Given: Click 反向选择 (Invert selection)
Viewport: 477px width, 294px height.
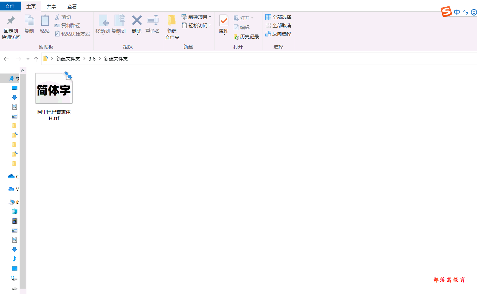Looking at the screenshot, I should click(x=278, y=34).
